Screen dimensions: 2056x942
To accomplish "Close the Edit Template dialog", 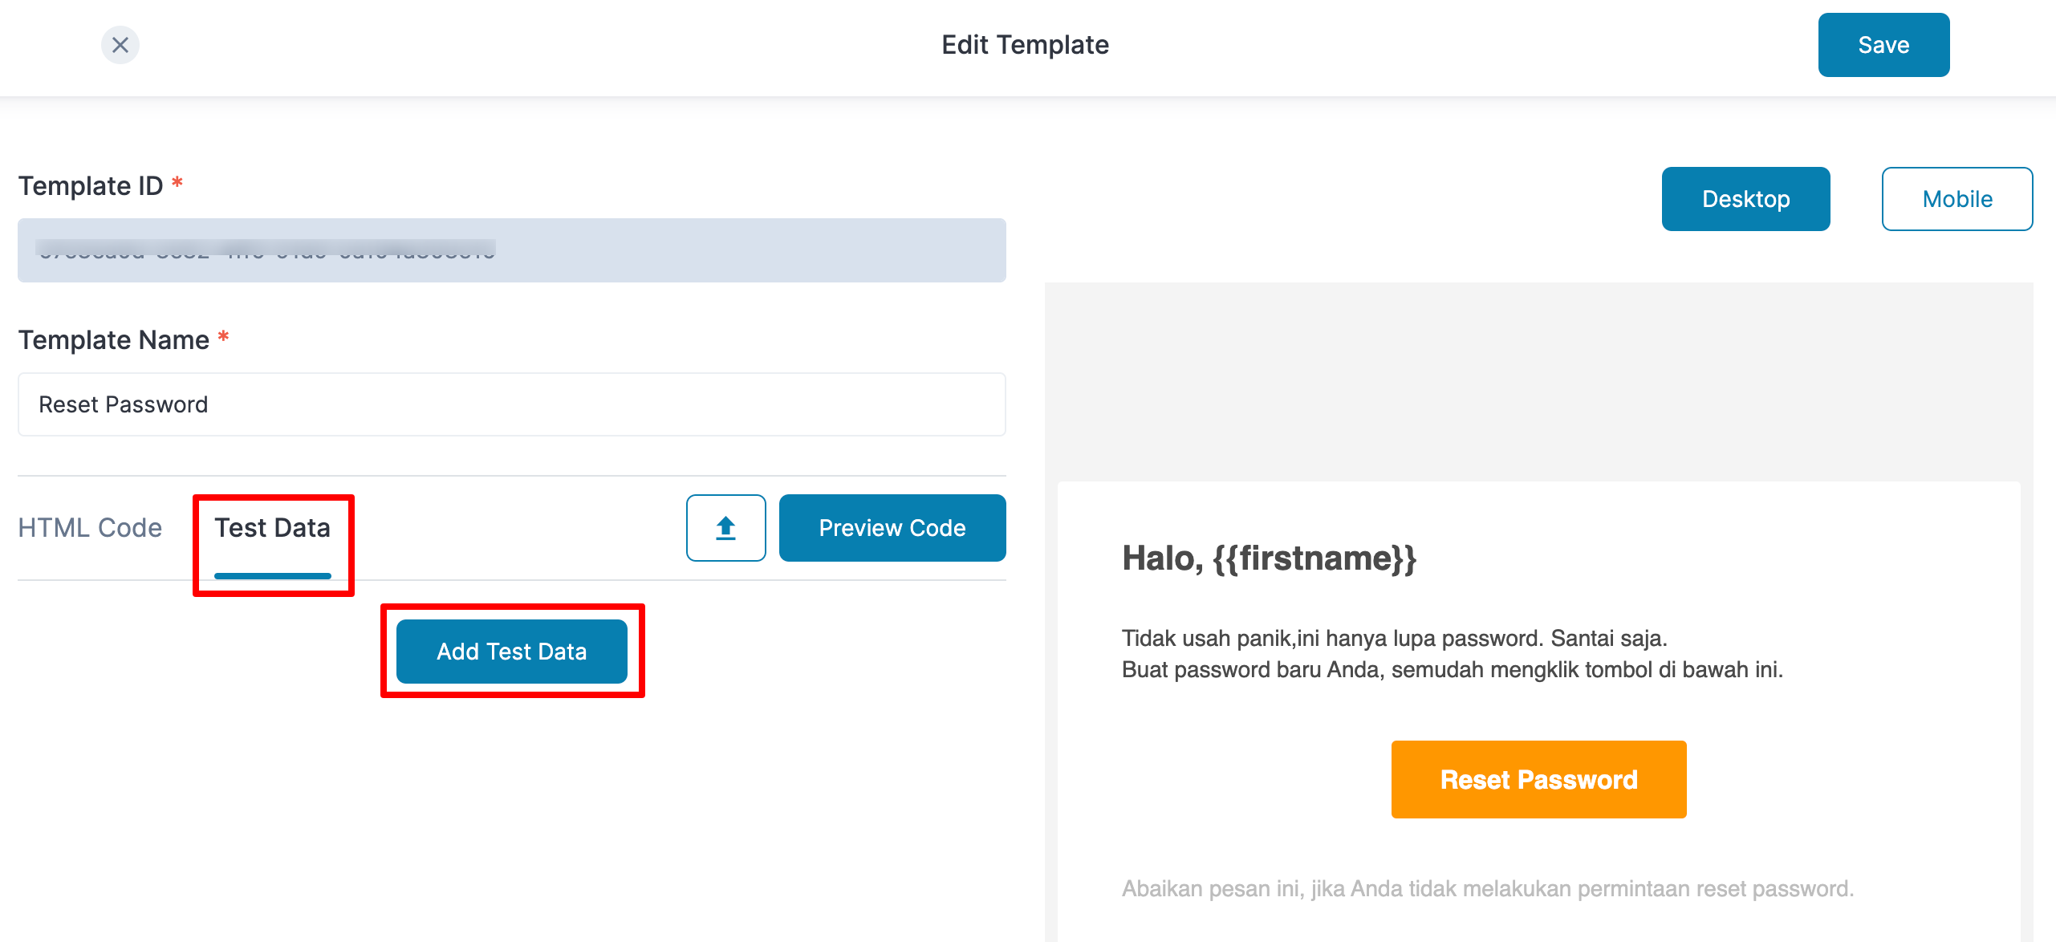I will point(120,45).
